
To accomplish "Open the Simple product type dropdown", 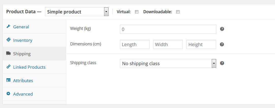I will [77, 12].
